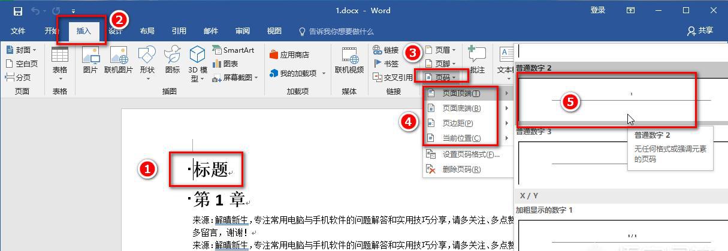Open the 3D 模型 dropdown
The image size is (728, 251).
198,63
